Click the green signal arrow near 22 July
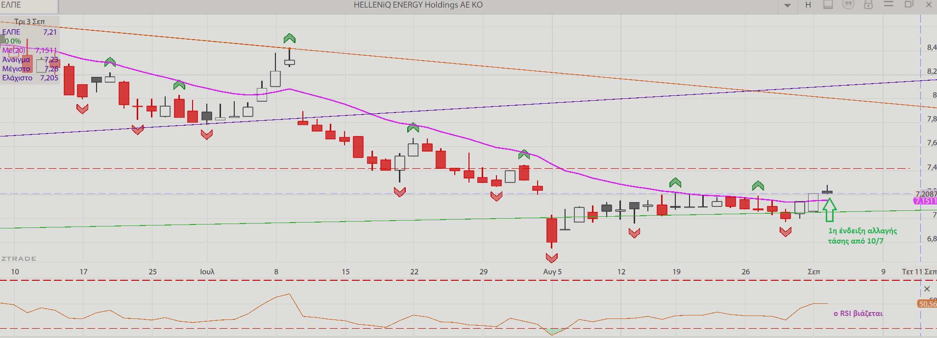 point(413,128)
